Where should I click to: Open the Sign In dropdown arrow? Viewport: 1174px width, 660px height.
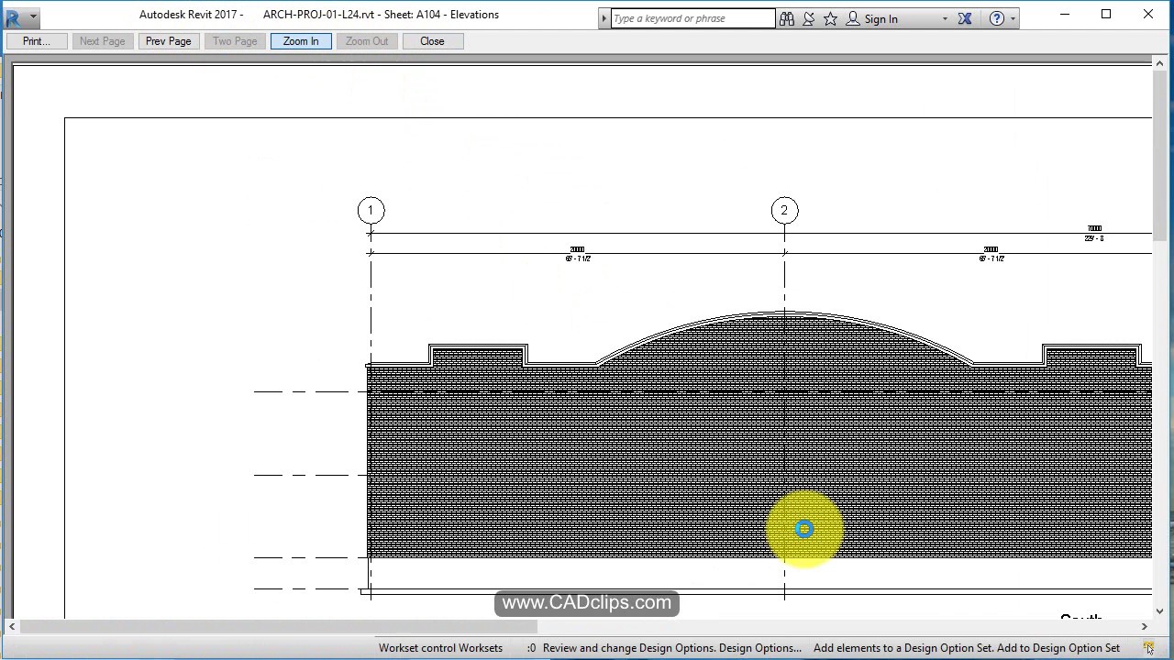[x=945, y=18]
